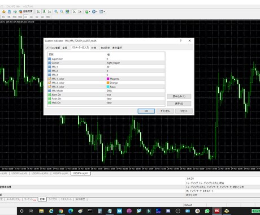Click the Orange color swatch for MA_2_color
The image size is (260, 215).
click(108, 83)
